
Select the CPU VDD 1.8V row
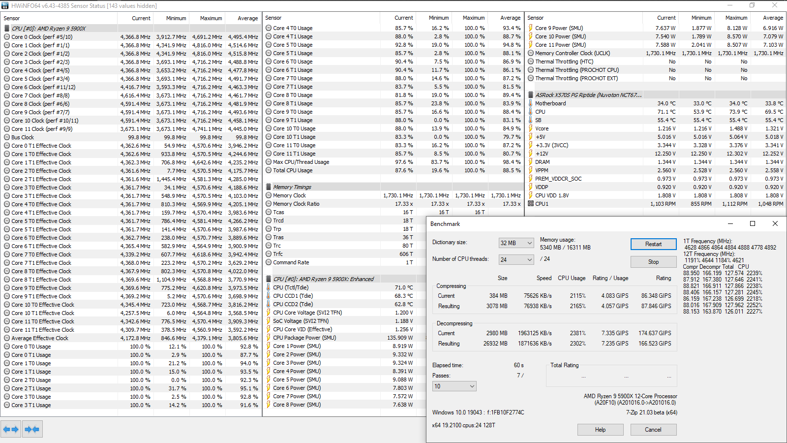(x=656, y=195)
